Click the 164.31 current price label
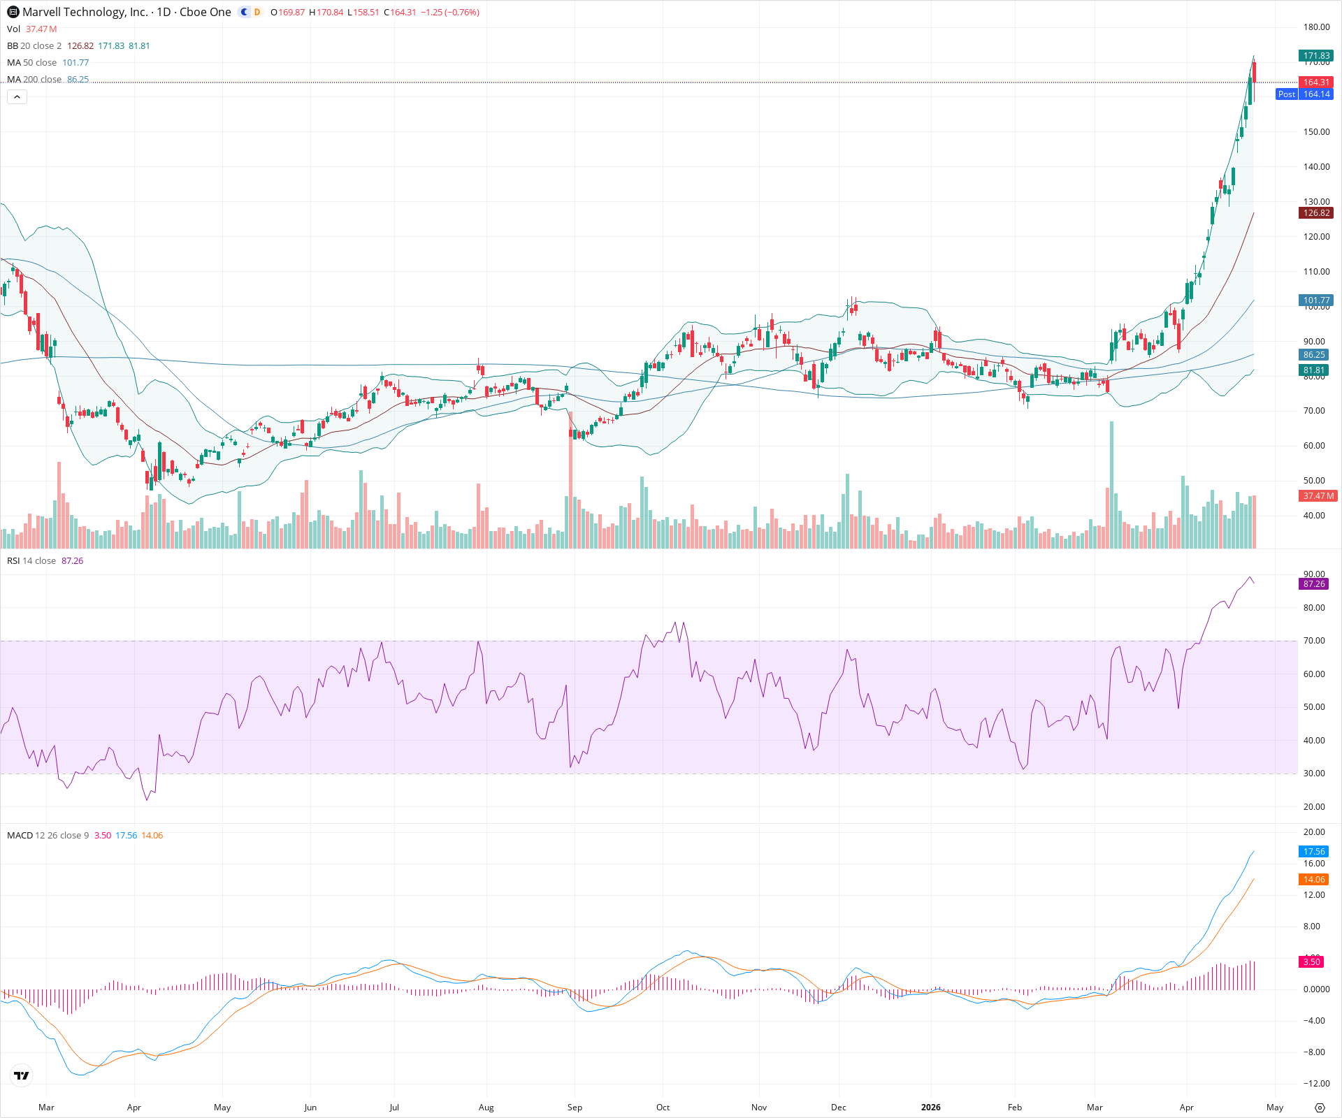This screenshot has height=1118, width=1342. point(1317,82)
